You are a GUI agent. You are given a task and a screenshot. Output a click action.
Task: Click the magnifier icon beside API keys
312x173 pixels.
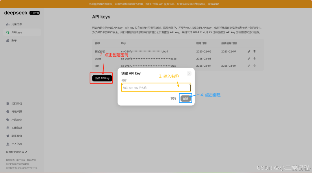[x=8, y=32]
